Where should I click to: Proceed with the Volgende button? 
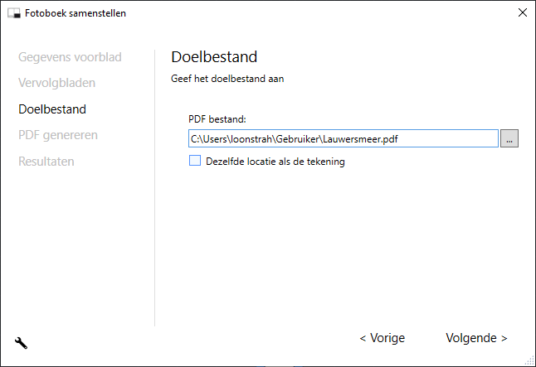[x=476, y=338]
